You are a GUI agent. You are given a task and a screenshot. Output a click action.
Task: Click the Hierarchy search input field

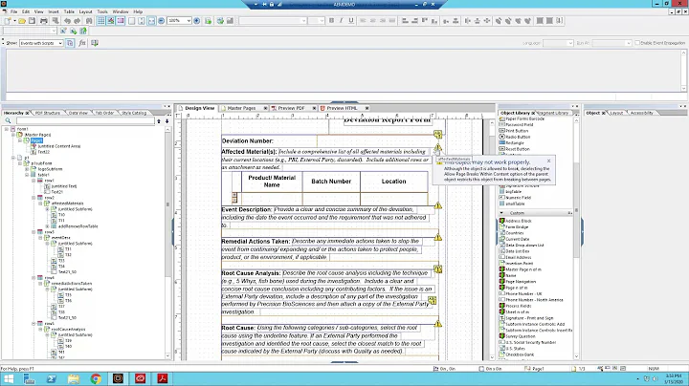[x=85, y=120]
